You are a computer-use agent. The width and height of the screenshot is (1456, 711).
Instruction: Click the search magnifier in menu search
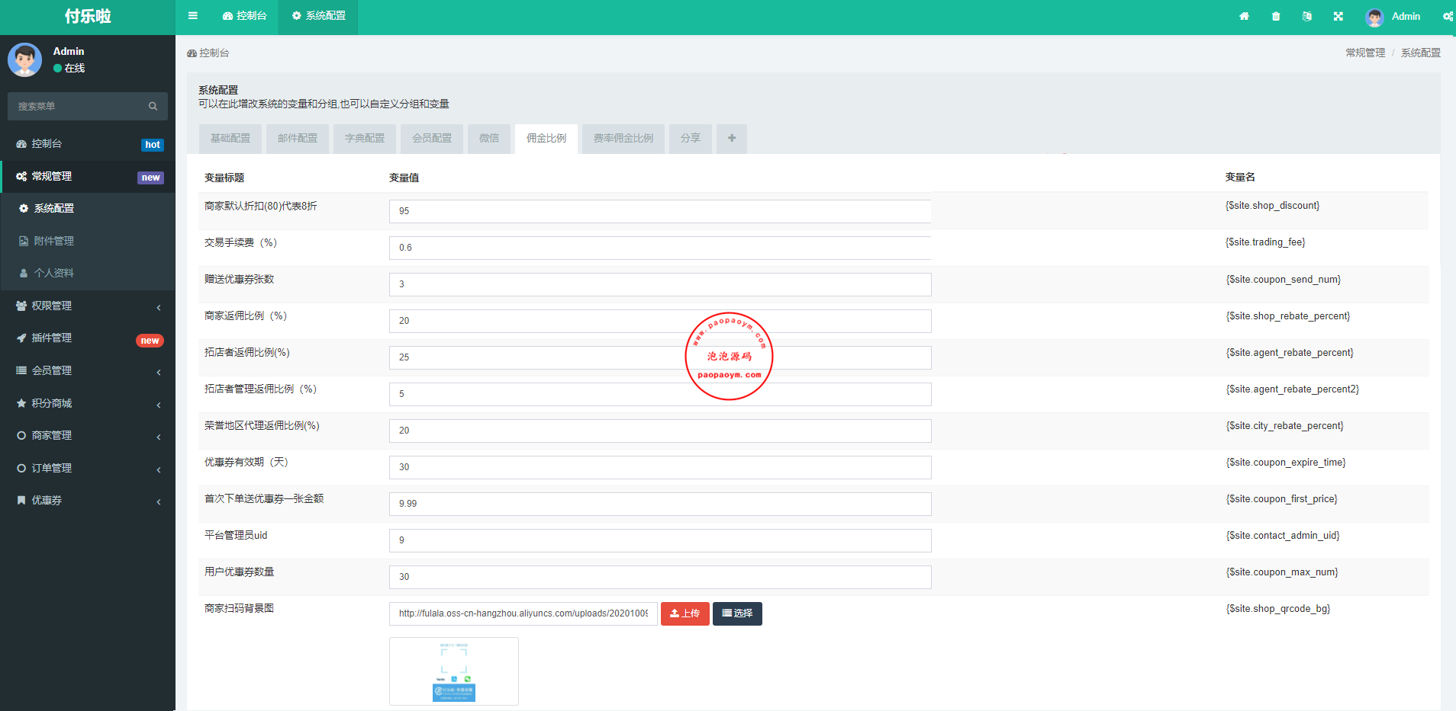(x=153, y=107)
